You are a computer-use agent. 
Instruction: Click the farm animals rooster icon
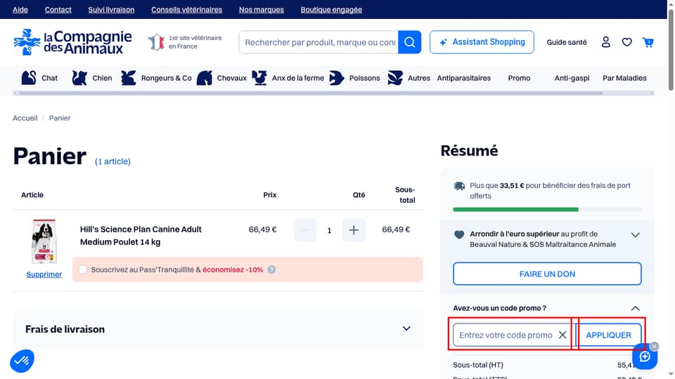259,78
